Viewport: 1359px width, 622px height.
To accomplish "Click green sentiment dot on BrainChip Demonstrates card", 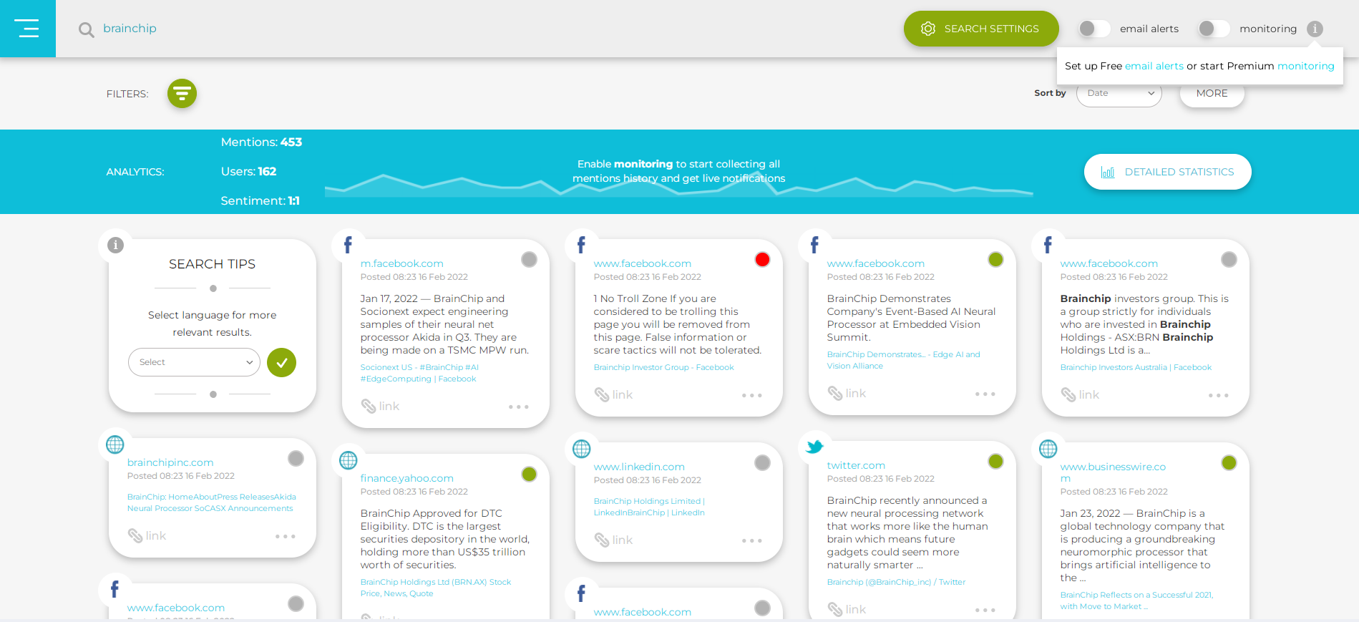I will point(995,259).
